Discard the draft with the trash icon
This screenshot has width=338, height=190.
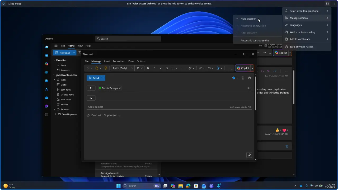[243, 78]
